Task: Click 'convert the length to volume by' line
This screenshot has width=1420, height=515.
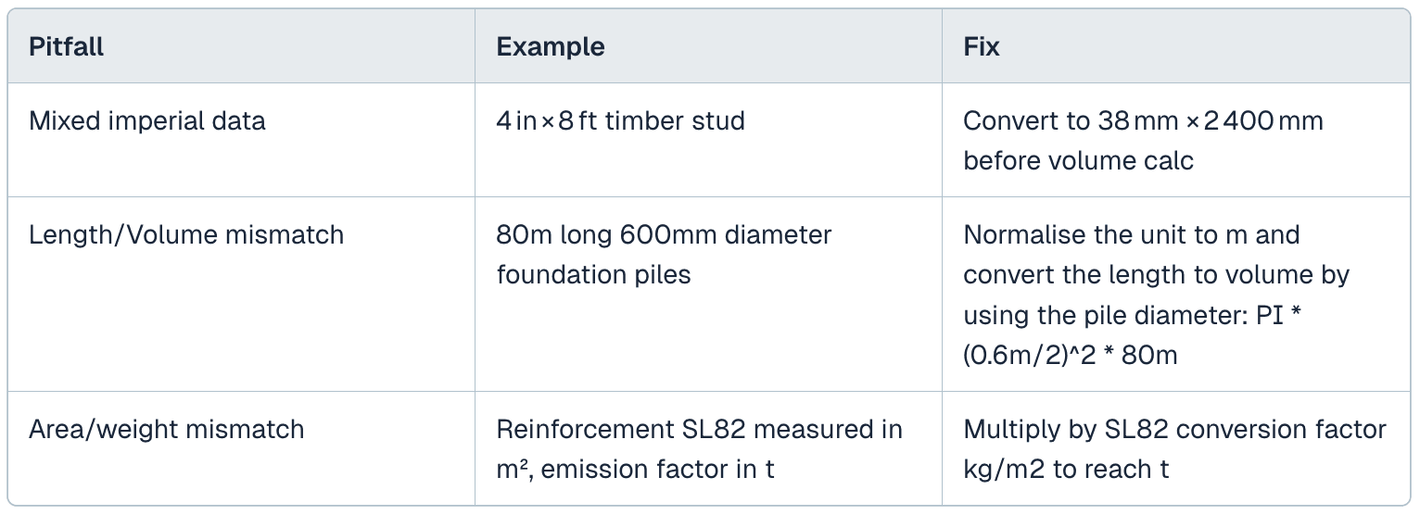Action: point(1156,274)
